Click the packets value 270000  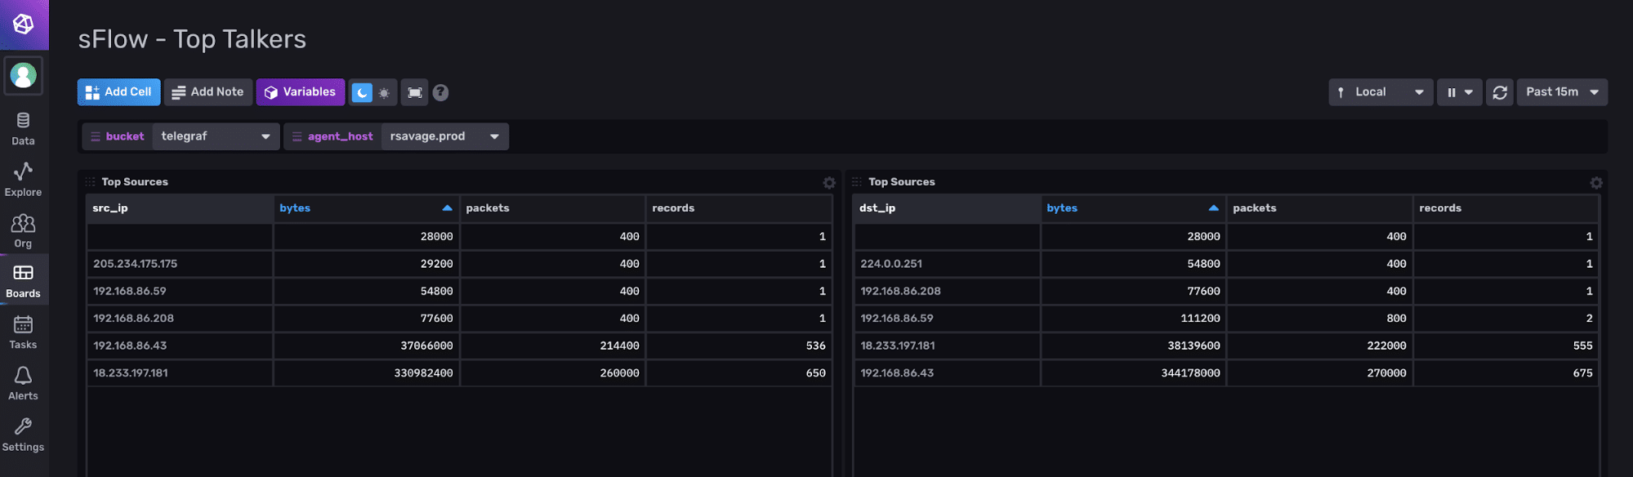tap(1387, 373)
